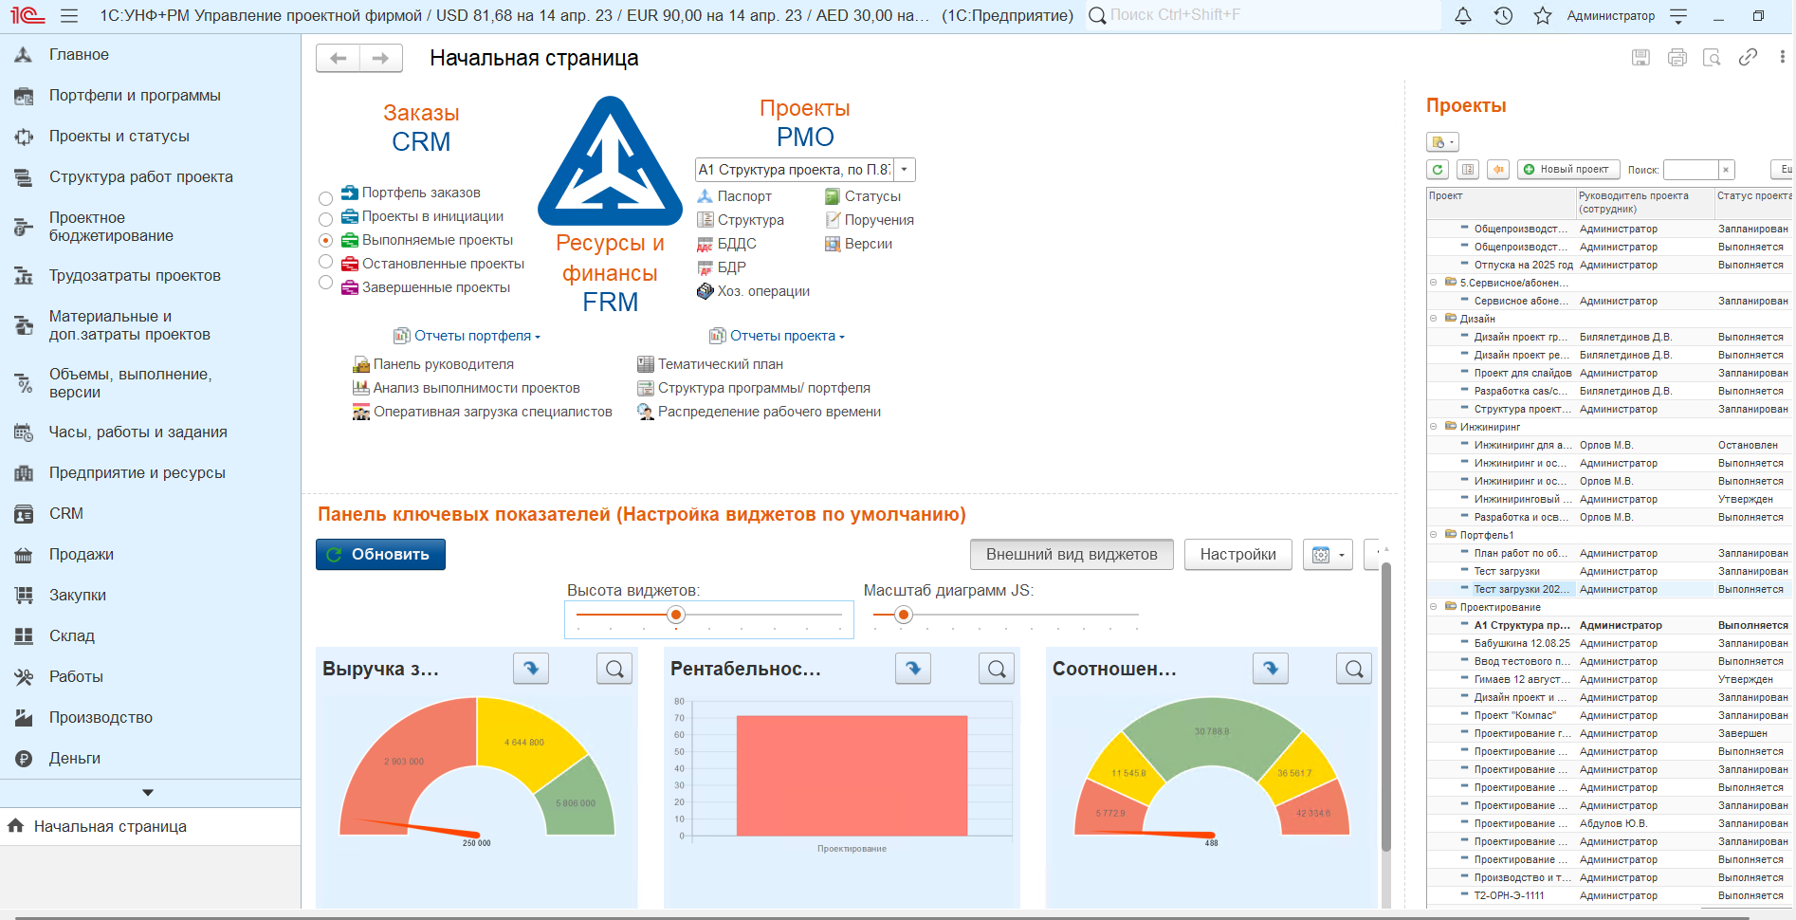The width and height of the screenshot is (1796, 920).
Task: Open the main hamburger menu icon
Action: pyautogui.click(x=68, y=16)
